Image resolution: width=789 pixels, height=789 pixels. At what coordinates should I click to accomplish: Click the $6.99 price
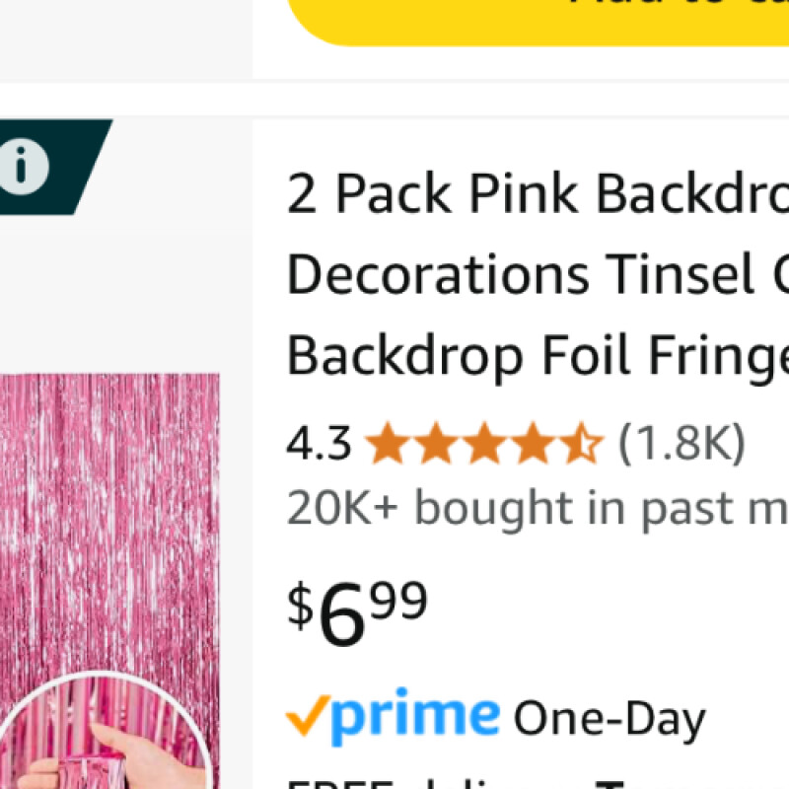click(357, 611)
